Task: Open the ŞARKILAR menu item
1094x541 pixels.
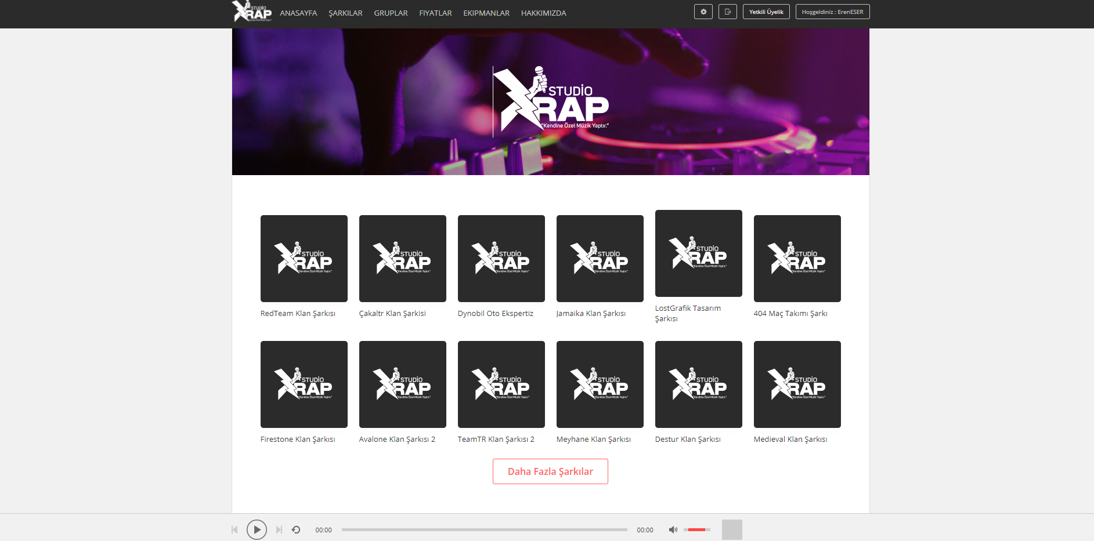Action: 345,13
